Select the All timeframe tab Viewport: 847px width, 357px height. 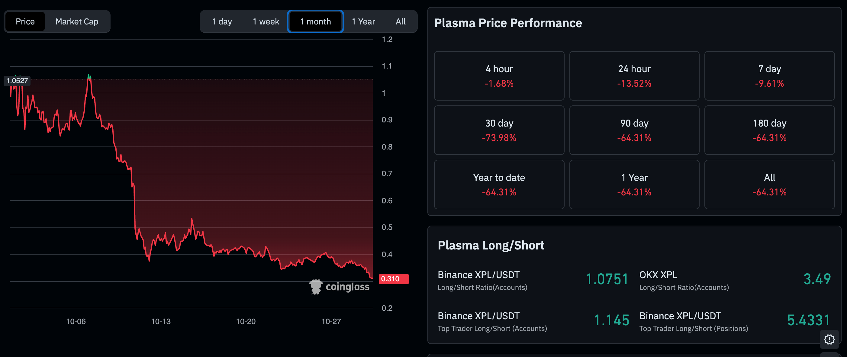[x=400, y=22]
